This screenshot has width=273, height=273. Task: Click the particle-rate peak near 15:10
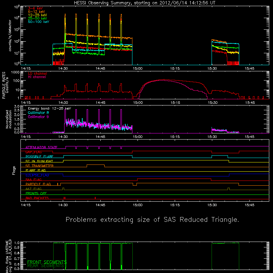164,80
